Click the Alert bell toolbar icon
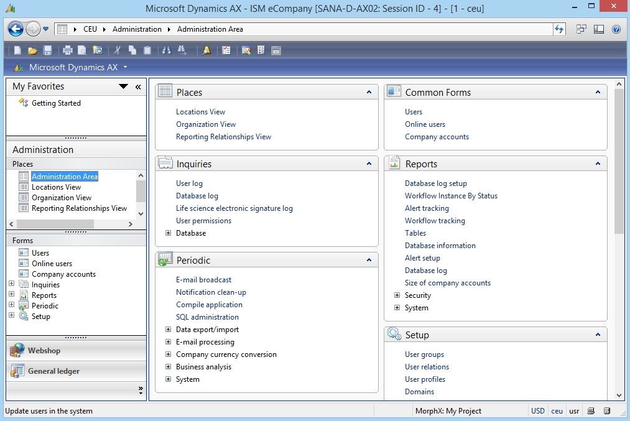The image size is (630, 421). 206,50
